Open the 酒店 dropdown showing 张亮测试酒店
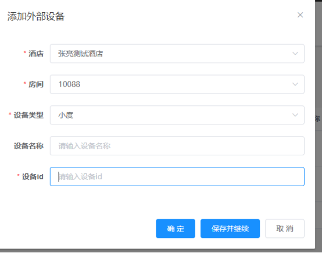322x253 pixels. pyautogui.click(x=177, y=54)
